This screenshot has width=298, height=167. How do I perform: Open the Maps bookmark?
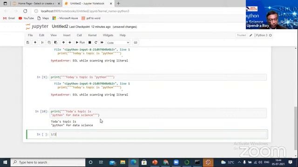43,18
